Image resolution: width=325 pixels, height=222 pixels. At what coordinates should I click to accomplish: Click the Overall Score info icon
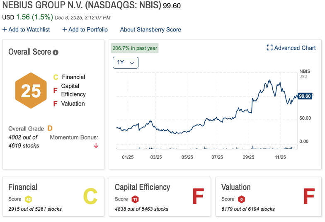pyautogui.click(x=56, y=53)
